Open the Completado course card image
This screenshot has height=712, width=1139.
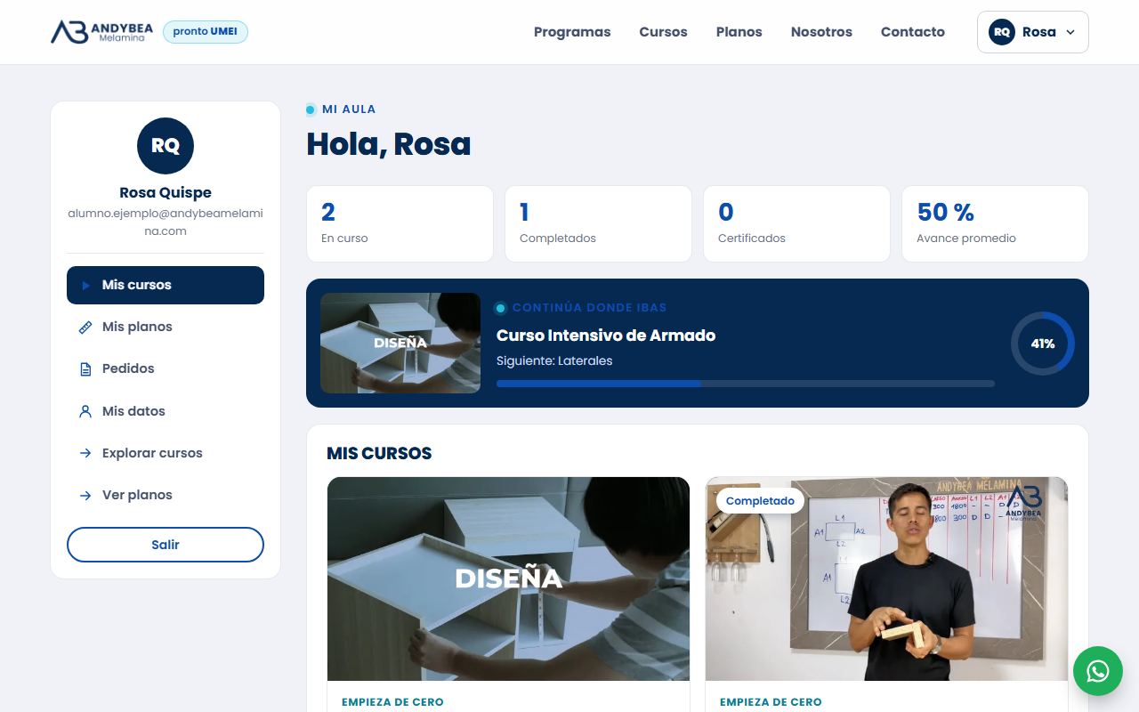886,578
